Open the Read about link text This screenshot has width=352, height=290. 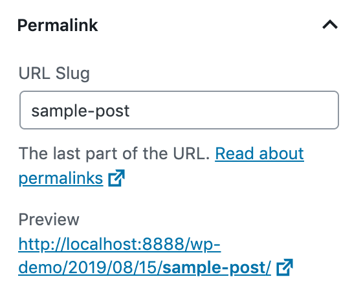pyautogui.click(x=259, y=153)
